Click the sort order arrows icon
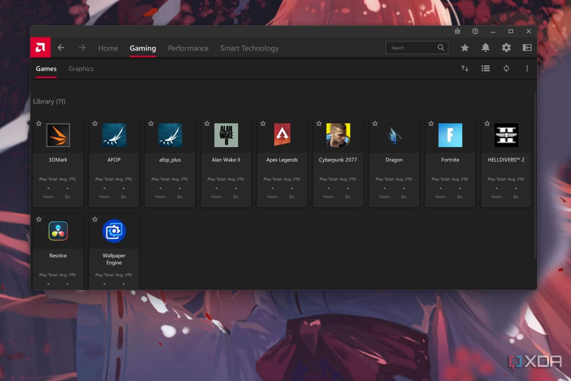Viewport: 571px width, 381px height. [x=465, y=68]
